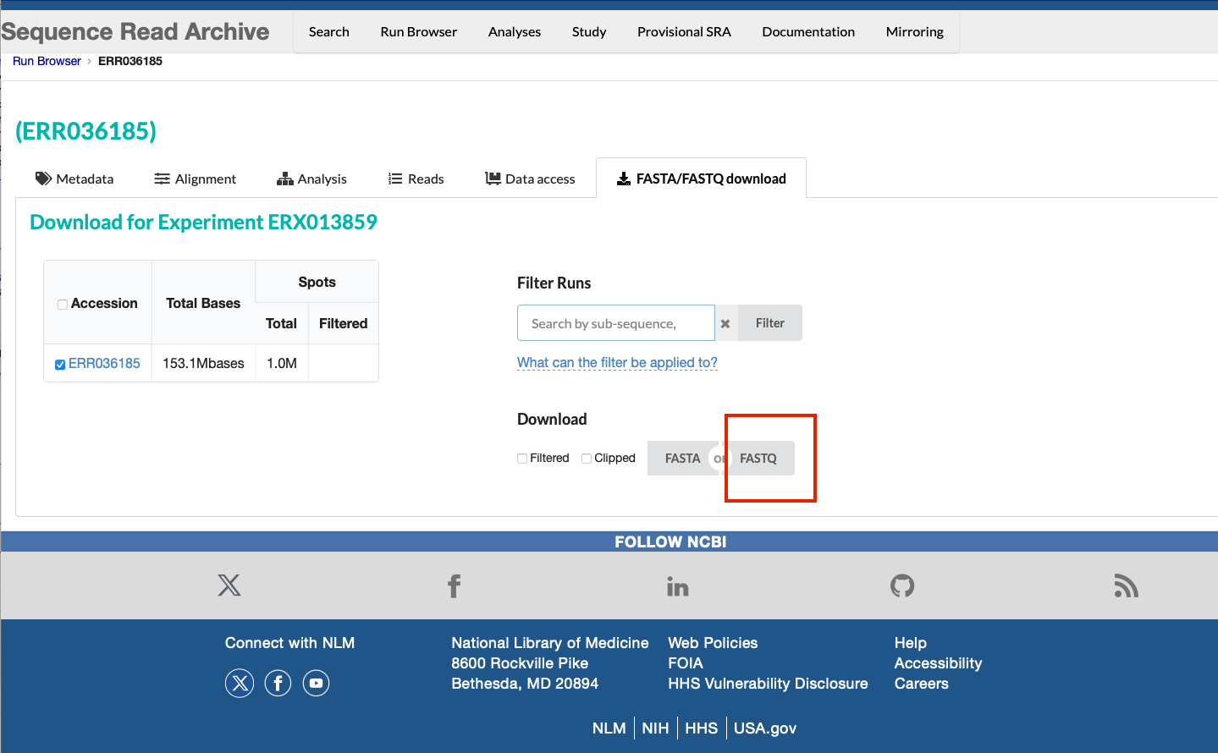Enable the Filtered download checkbox
The image size is (1218, 753).
[522, 459]
